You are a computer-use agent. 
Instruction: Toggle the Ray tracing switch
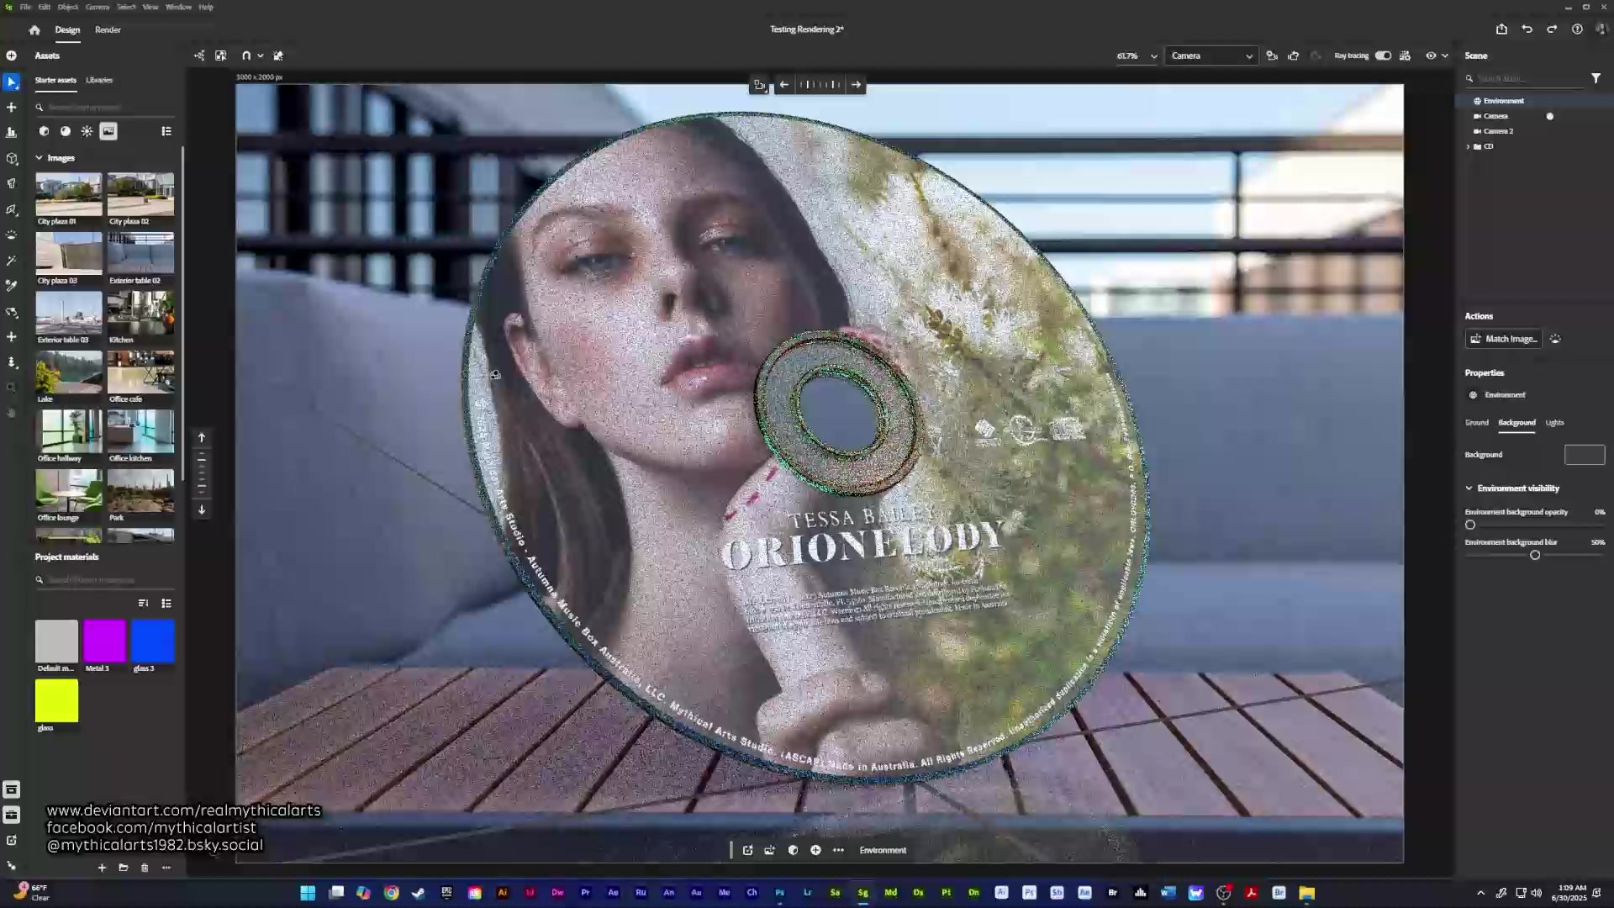[x=1383, y=55]
